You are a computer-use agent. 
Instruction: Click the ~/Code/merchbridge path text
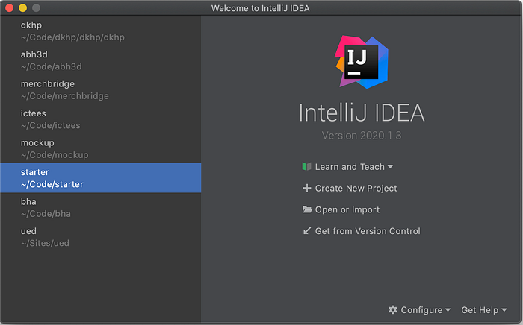65,96
